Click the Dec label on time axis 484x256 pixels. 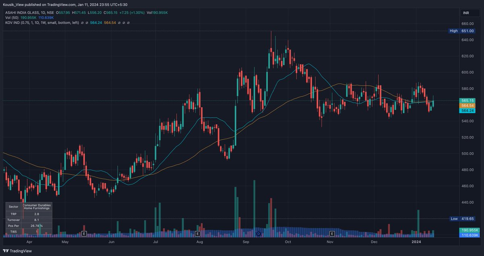tap(374, 242)
